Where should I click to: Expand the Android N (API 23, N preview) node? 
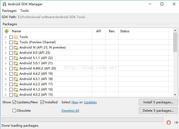click(6, 47)
